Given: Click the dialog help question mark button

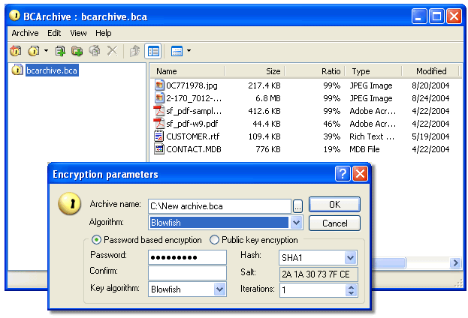Looking at the screenshot, I should point(343,173).
